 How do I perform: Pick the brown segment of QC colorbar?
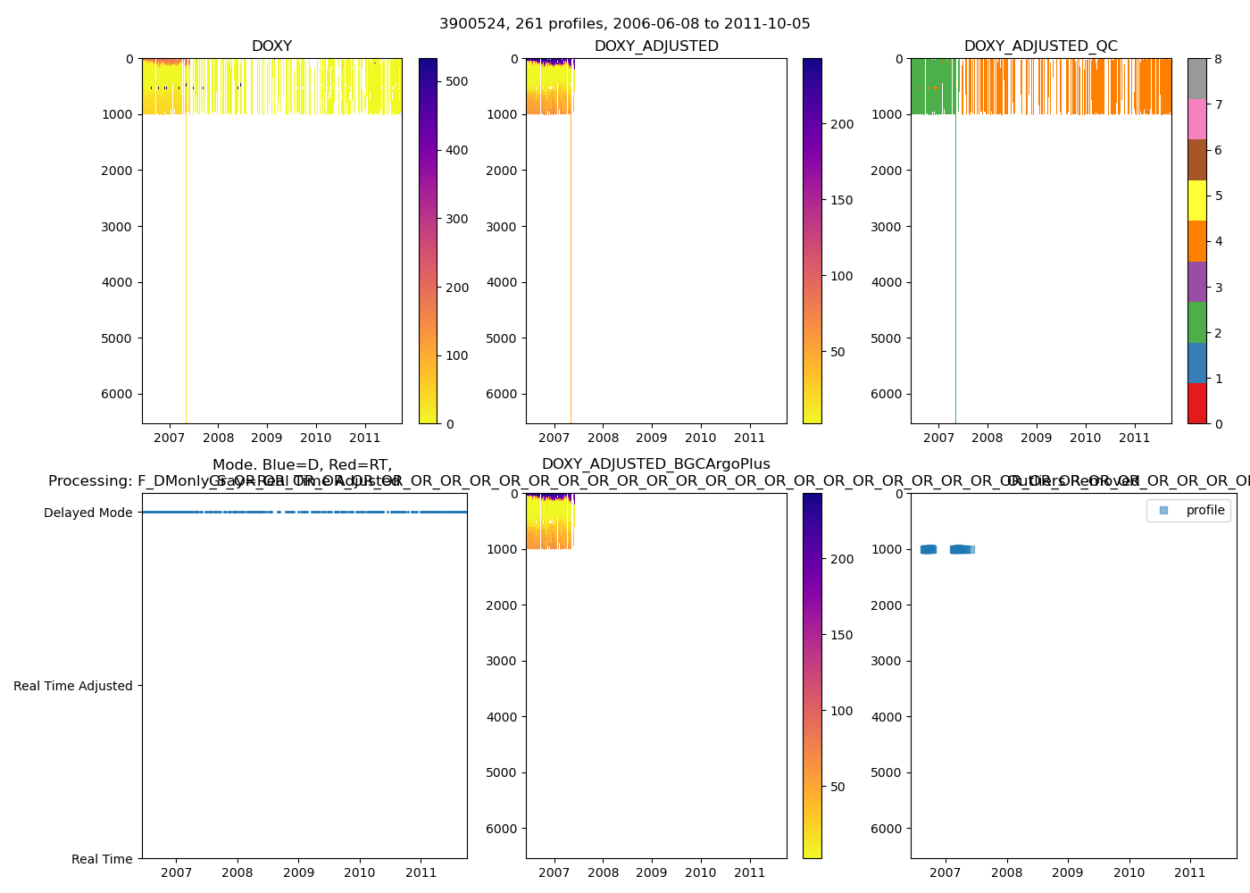pyautogui.click(x=1196, y=160)
